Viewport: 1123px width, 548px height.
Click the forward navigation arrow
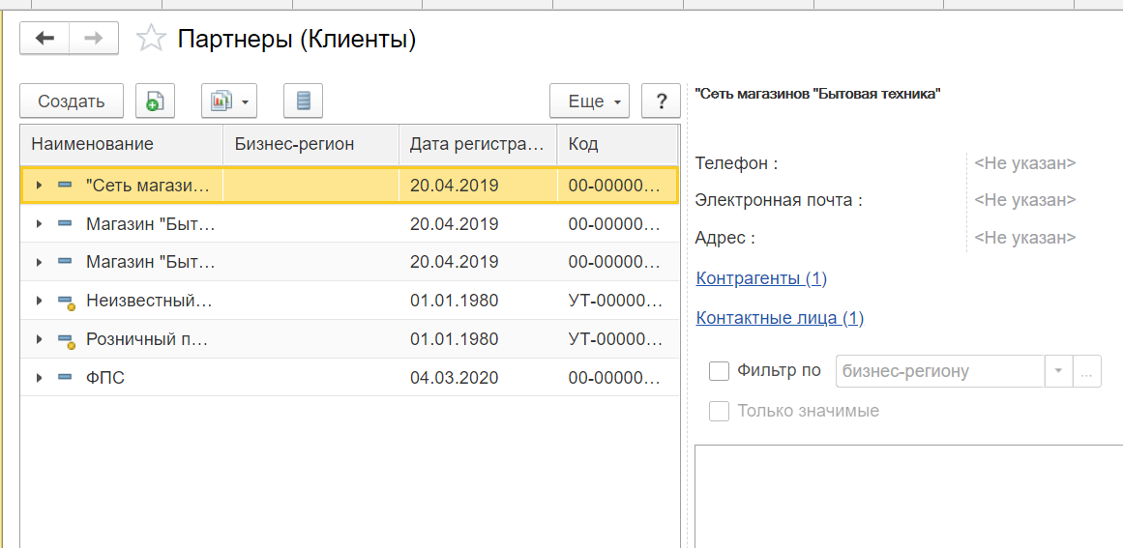coord(94,39)
